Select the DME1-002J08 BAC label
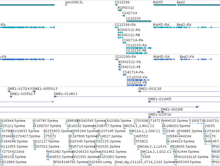 (x=172, y=109)
